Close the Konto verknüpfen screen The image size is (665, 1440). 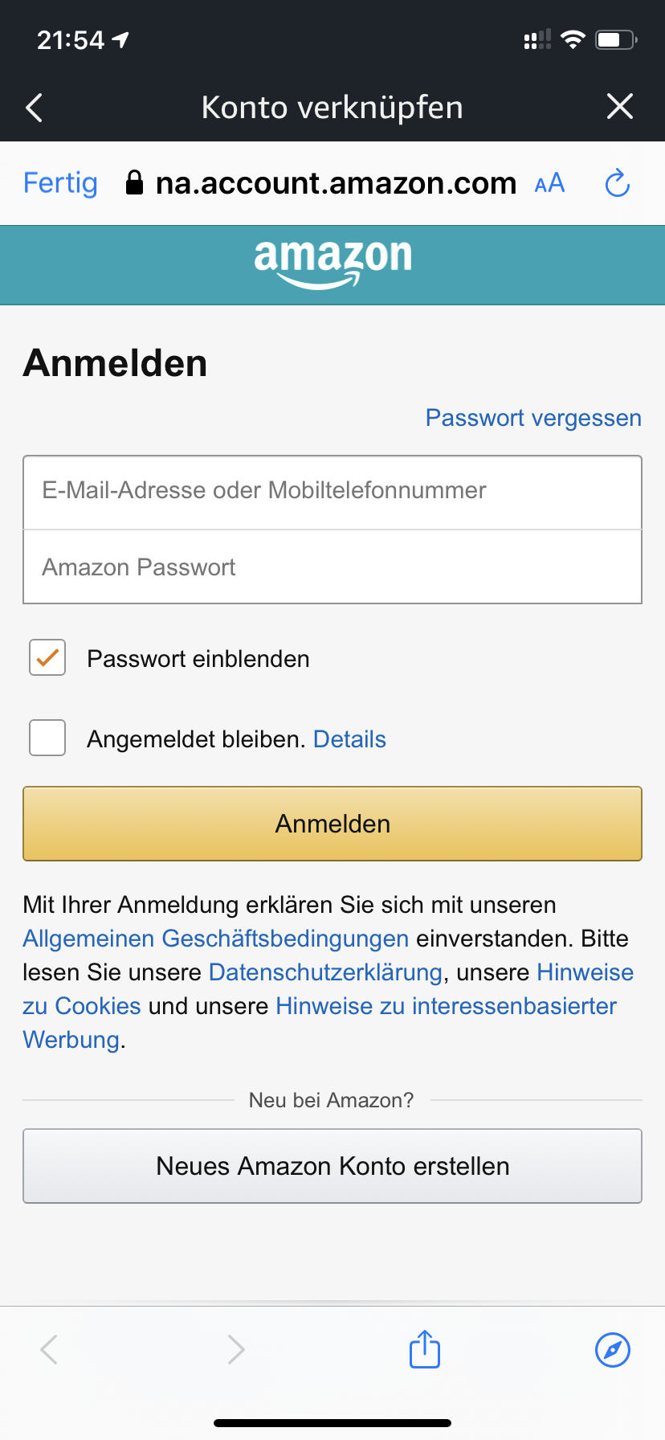pos(620,106)
